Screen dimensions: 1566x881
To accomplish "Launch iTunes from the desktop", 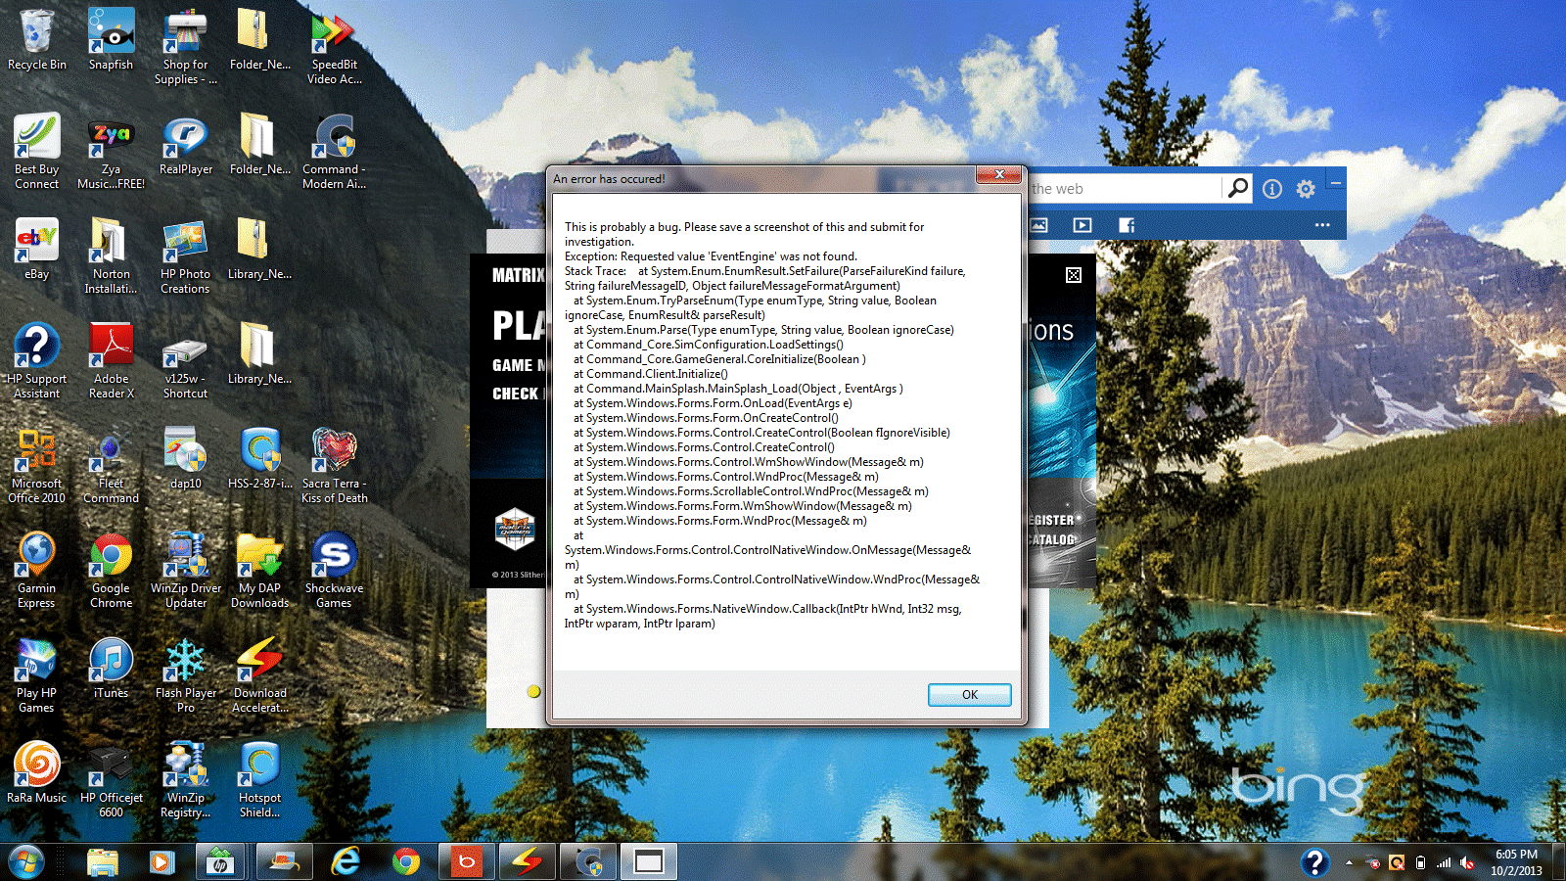I will (x=111, y=669).
